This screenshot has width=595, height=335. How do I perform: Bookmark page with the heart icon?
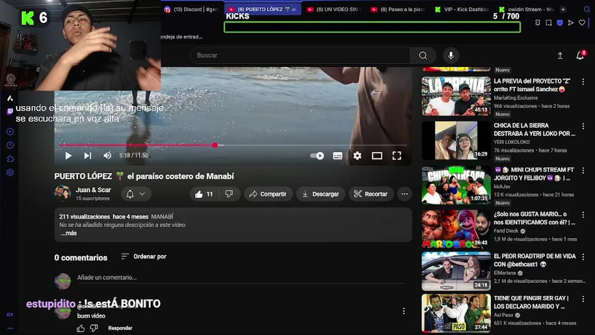tap(582, 23)
